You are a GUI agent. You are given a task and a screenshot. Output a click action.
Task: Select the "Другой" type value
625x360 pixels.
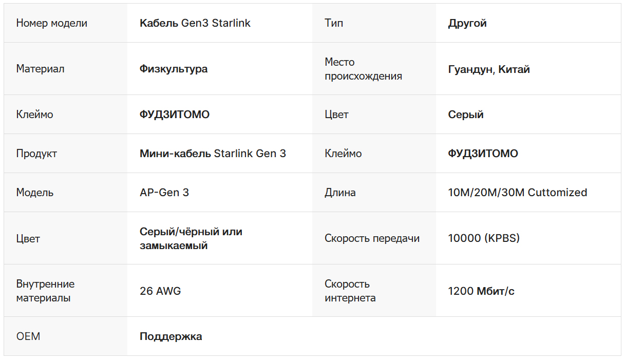tap(467, 23)
